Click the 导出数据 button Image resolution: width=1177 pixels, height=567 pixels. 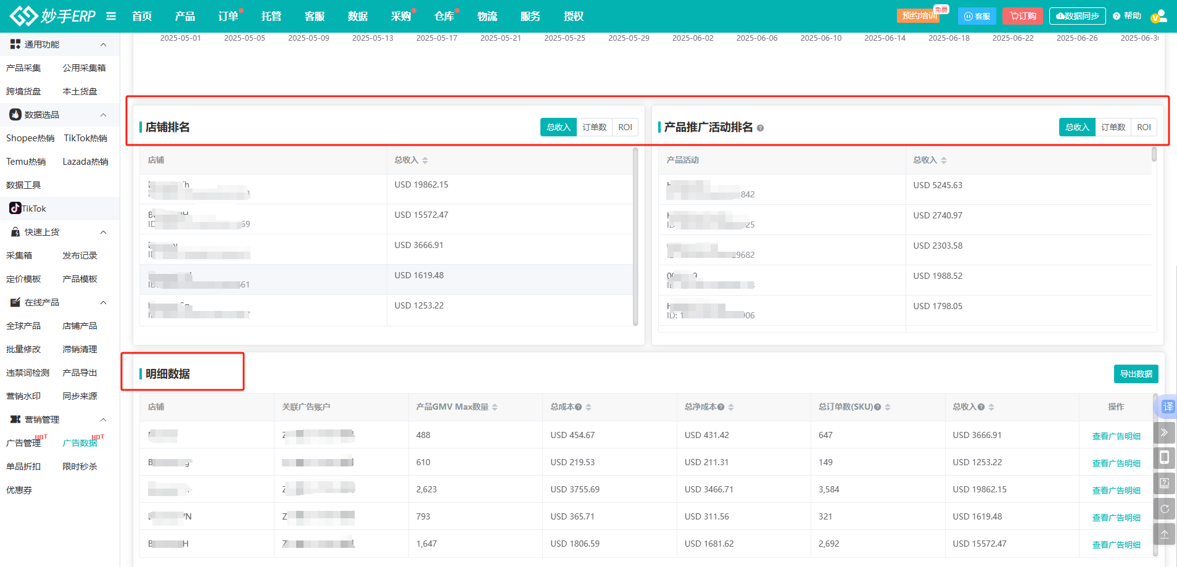1136,374
